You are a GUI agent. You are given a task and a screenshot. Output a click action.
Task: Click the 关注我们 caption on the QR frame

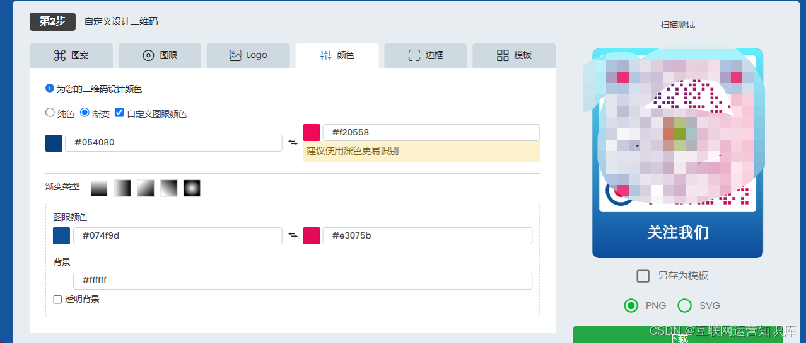click(677, 232)
